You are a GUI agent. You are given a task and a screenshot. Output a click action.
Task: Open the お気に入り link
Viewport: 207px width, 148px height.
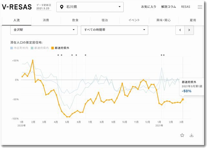[x=148, y=7]
